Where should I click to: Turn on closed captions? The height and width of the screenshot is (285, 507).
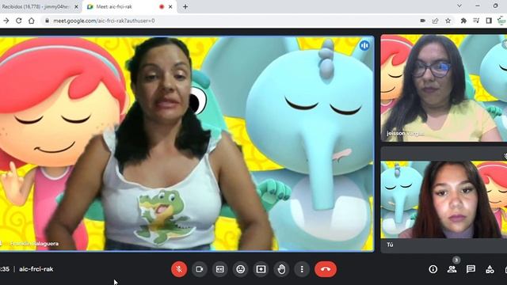[220, 269]
